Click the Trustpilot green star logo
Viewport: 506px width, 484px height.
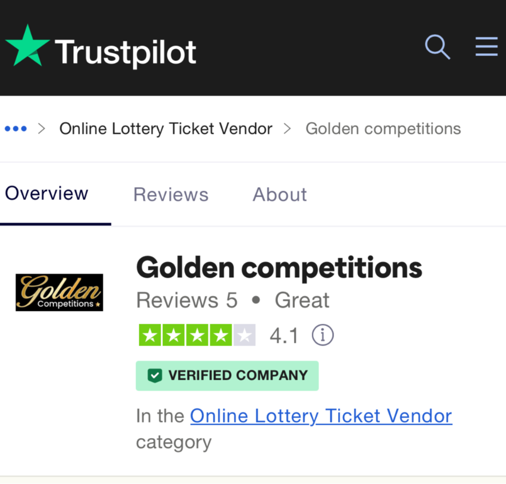28,46
